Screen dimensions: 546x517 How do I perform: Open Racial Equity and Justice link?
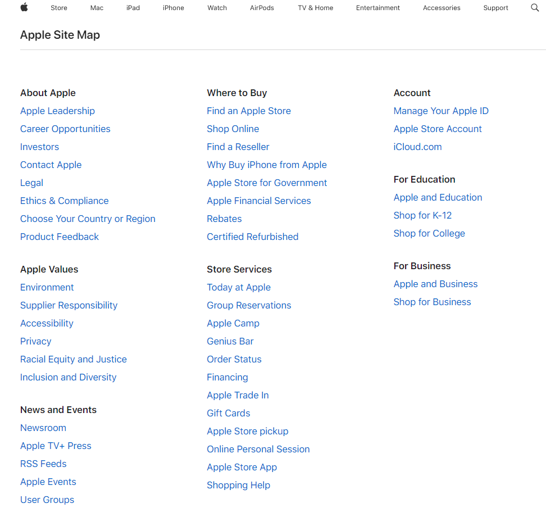coord(74,359)
